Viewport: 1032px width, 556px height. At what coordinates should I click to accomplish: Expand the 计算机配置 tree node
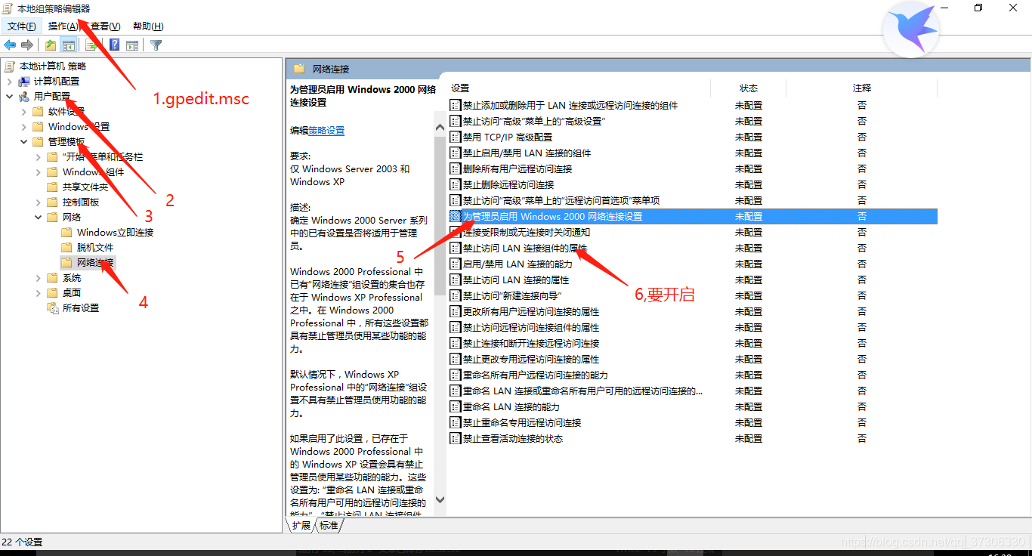(9, 81)
